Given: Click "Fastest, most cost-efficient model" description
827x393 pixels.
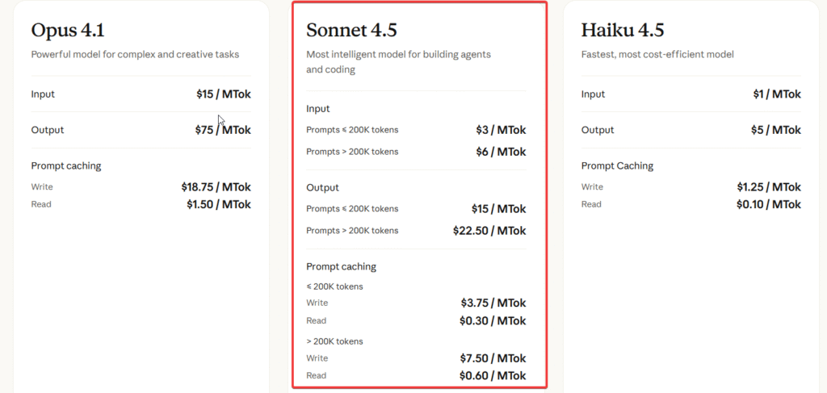Looking at the screenshot, I should [x=657, y=55].
